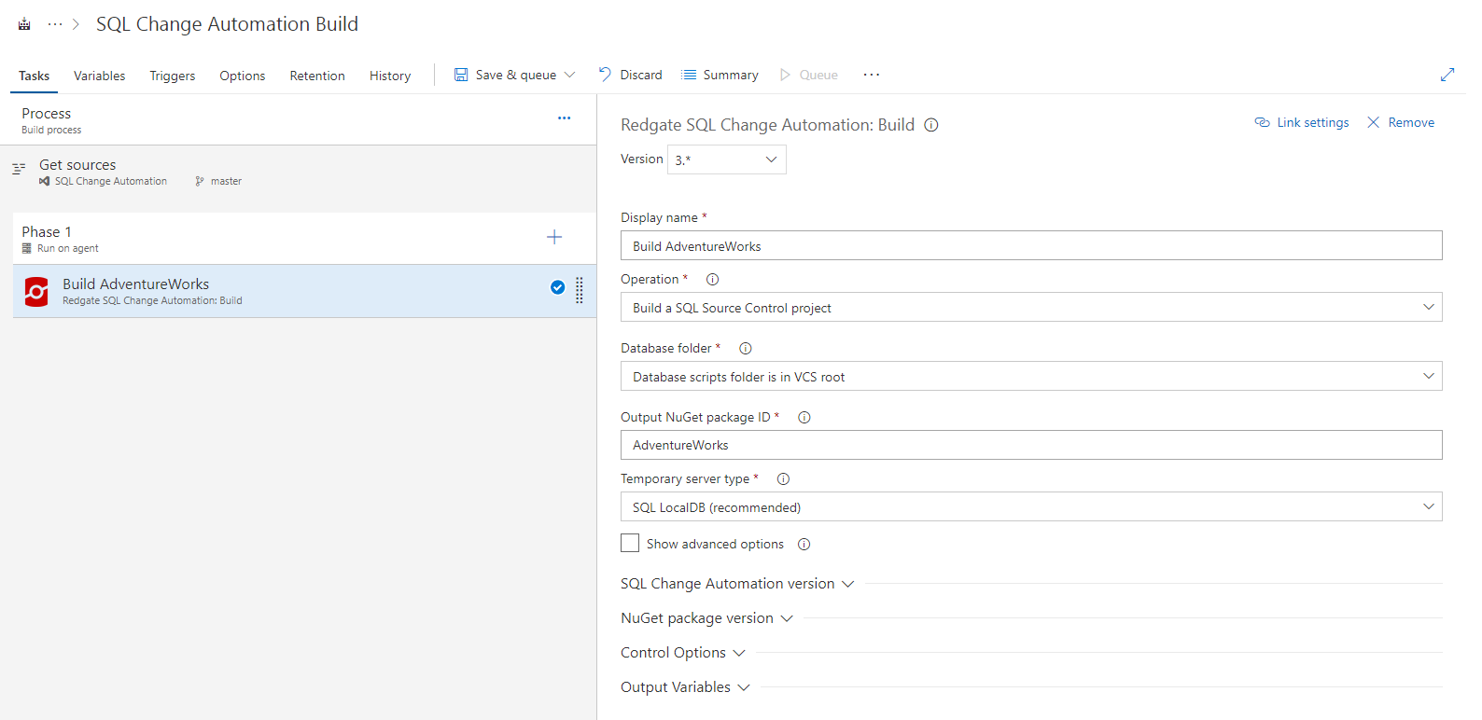Image resolution: width=1482 pixels, height=720 pixels.
Task: Click the Remove X icon
Action: coord(1374,122)
